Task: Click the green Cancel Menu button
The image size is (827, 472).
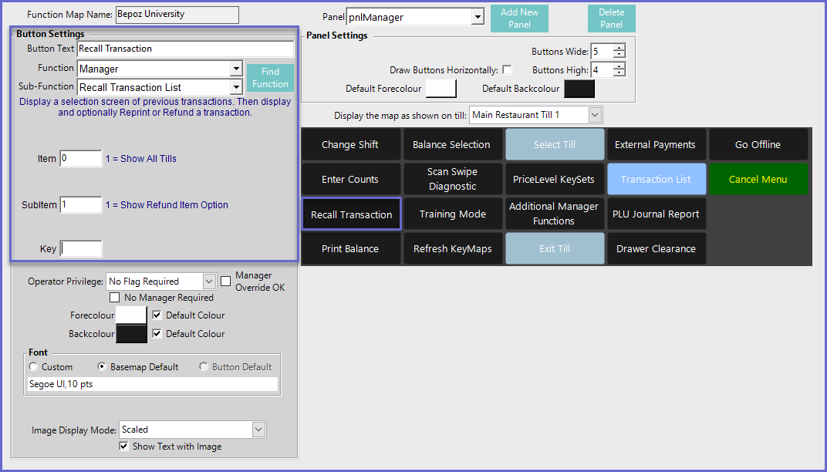Action: click(x=758, y=180)
